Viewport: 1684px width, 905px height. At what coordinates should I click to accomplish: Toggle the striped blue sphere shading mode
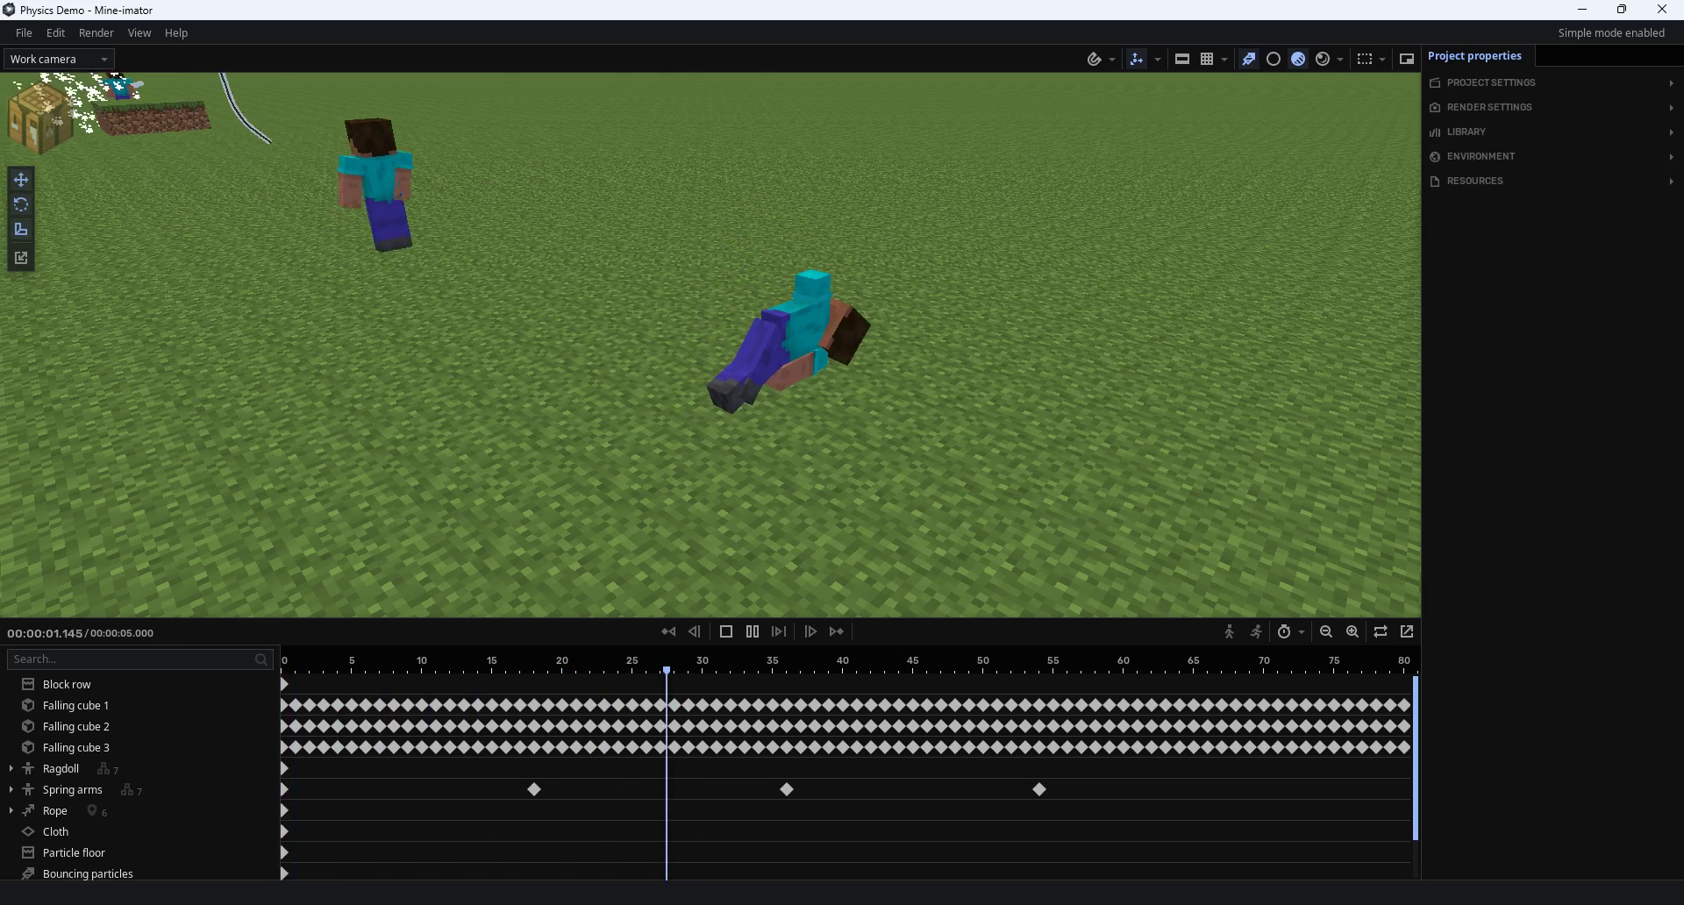(x=1298, y=59)
